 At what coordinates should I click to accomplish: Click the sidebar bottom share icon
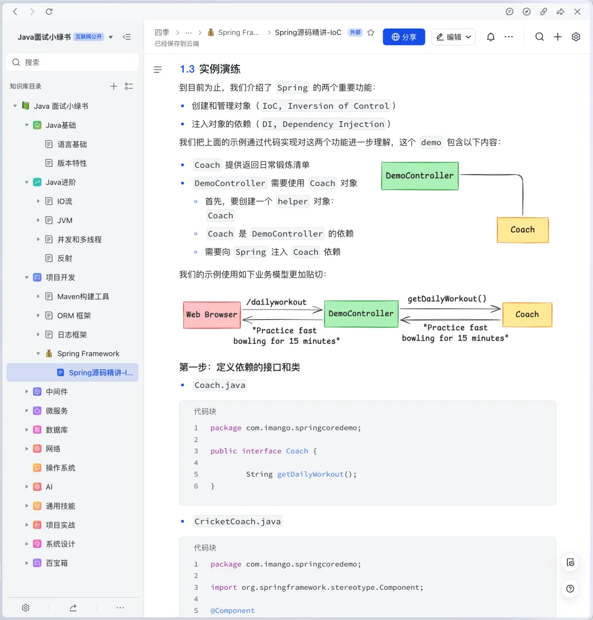[x=73, y=608]
